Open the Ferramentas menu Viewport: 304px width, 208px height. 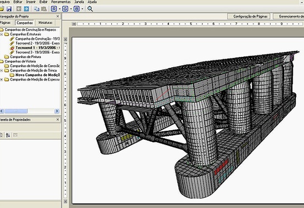tap(61, 2)
